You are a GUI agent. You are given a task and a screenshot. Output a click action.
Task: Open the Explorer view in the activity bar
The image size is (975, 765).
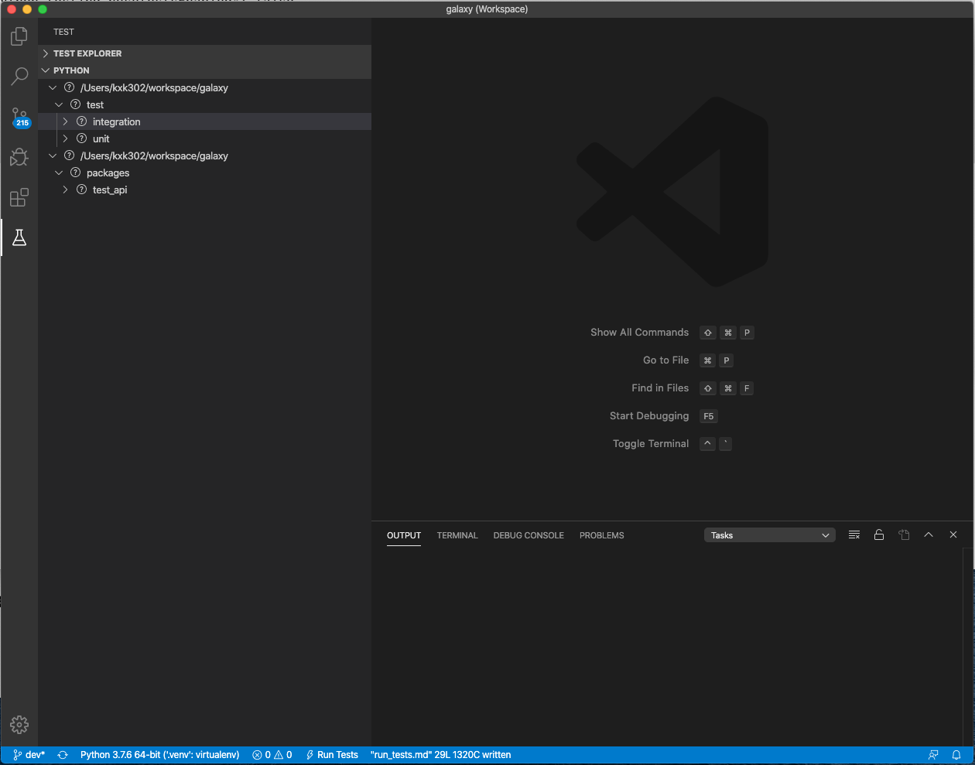point(19,36)
